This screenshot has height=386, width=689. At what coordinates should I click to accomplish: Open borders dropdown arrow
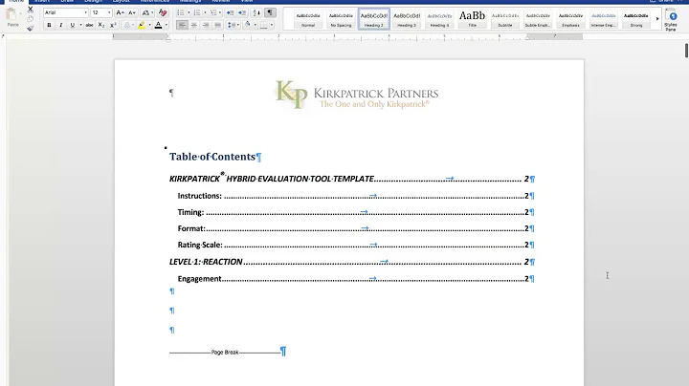272,25
